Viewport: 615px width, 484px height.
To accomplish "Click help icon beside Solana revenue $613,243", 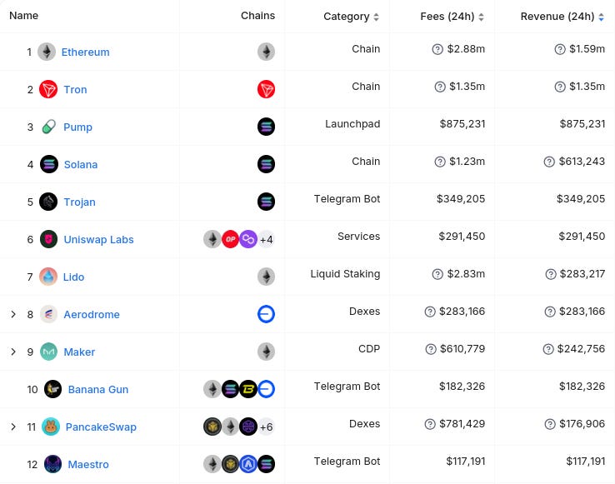I will pyautogui.click(x=549, y=162).
